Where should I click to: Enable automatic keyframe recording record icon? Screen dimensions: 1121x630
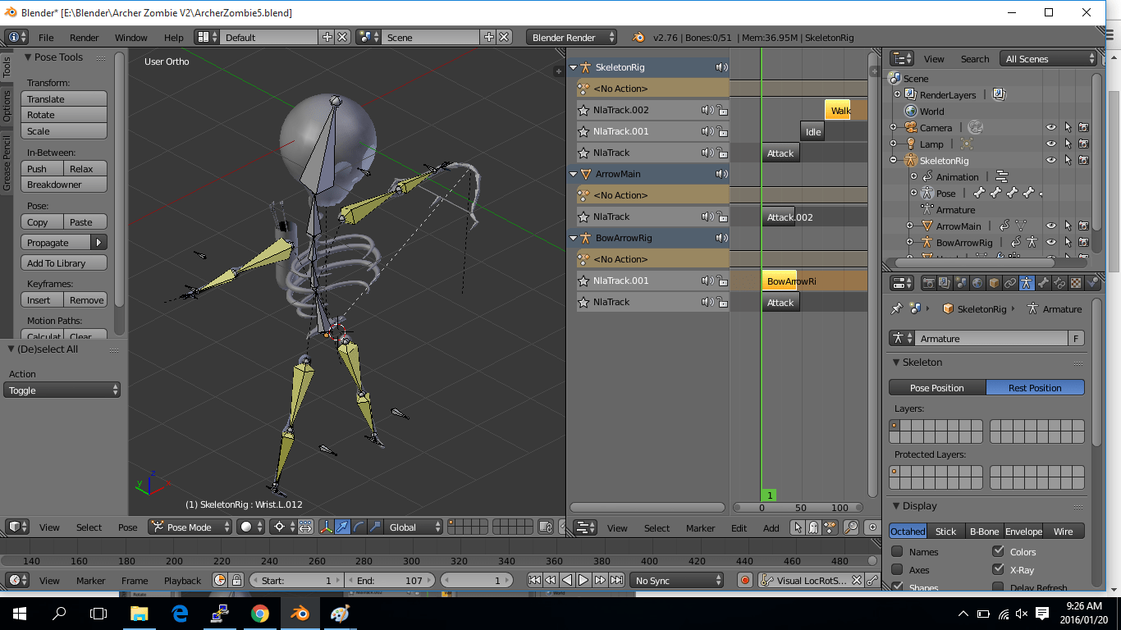pyautogui.click(x=744, y=580)
